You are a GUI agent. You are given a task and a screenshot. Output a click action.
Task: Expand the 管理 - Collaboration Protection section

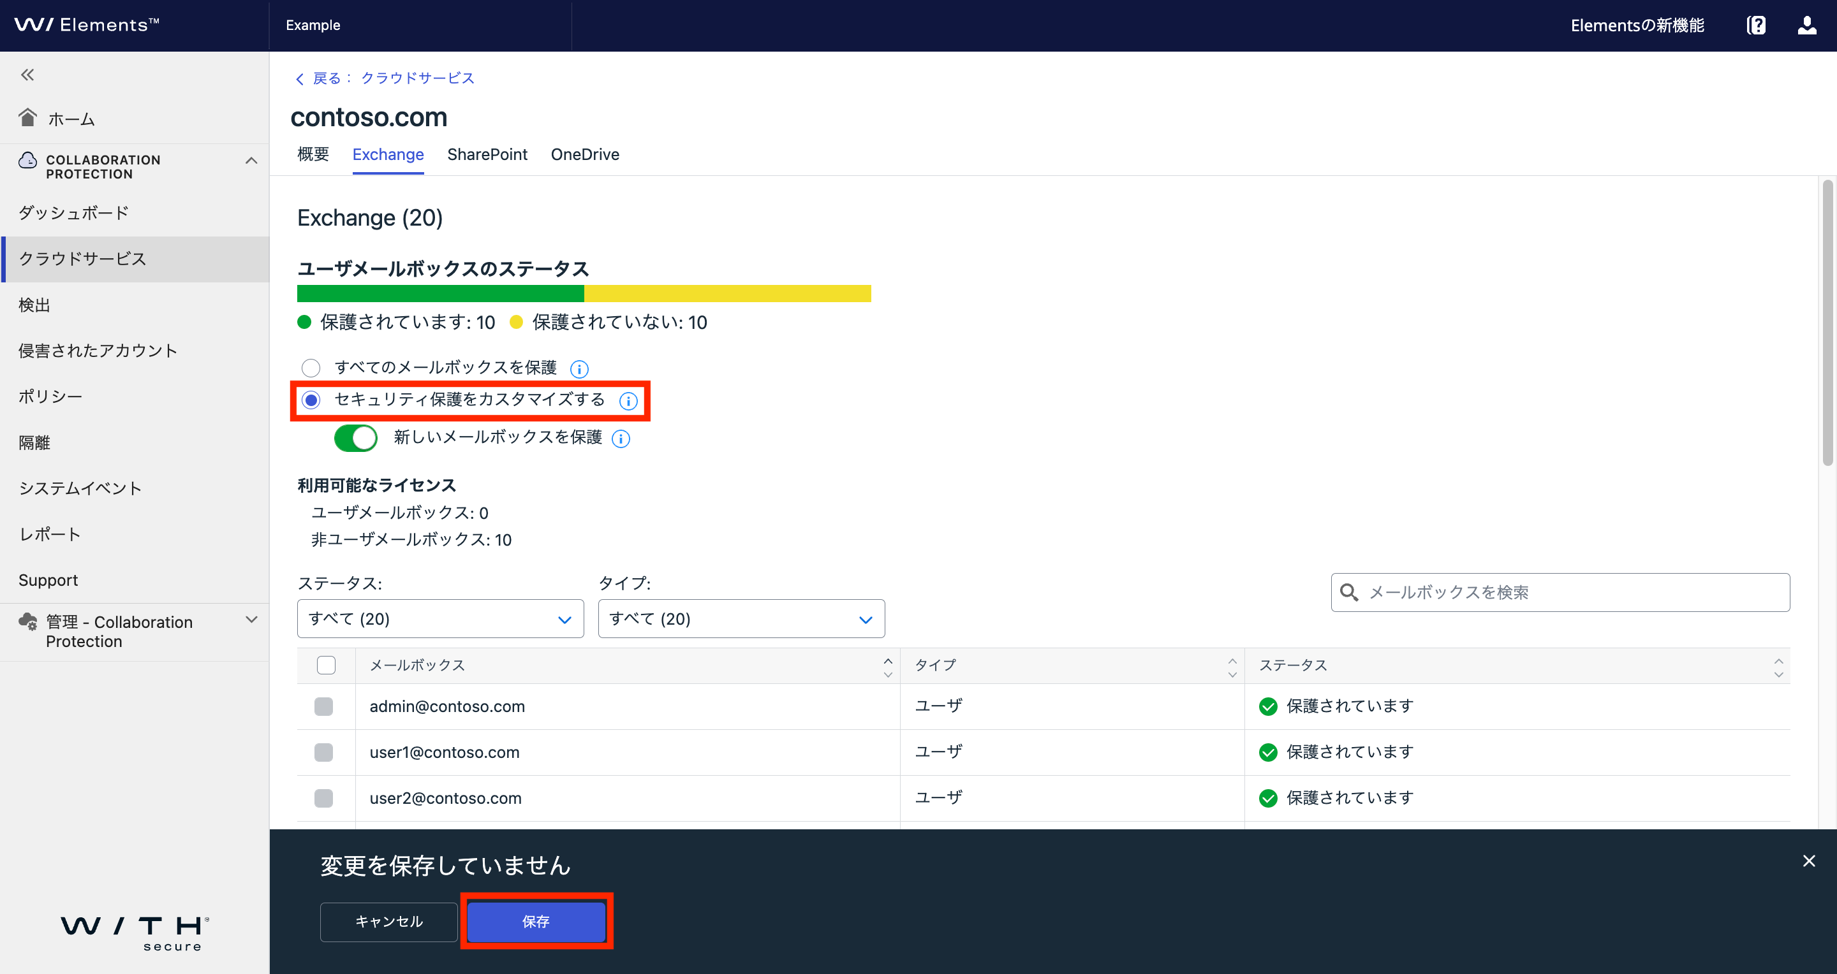(251, 620)
